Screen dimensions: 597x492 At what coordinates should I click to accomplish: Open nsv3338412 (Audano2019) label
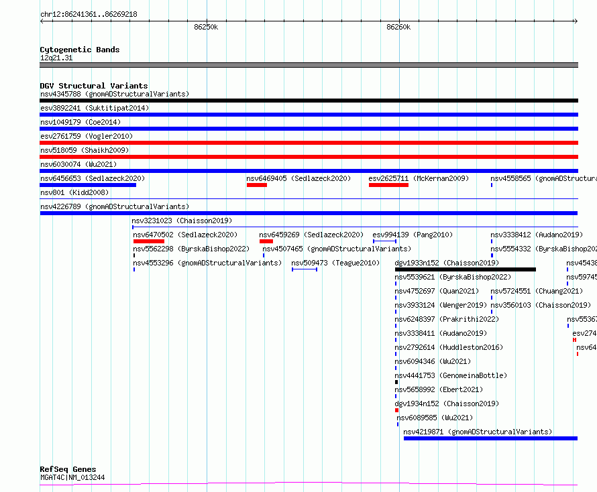(x=537, y=235)
